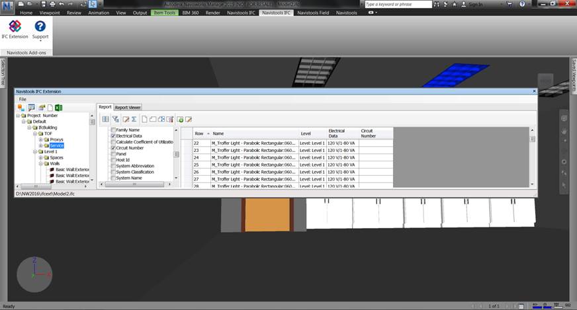The height and width of the screenshot is (310, 577).
Task: Expand the Spaces tree node
Action: (x=41, y=157)
